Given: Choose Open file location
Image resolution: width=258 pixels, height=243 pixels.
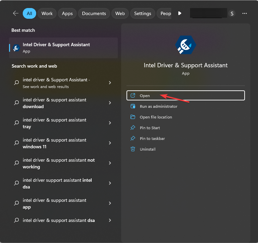Looking at the screenshot, I should pos(186,117).
